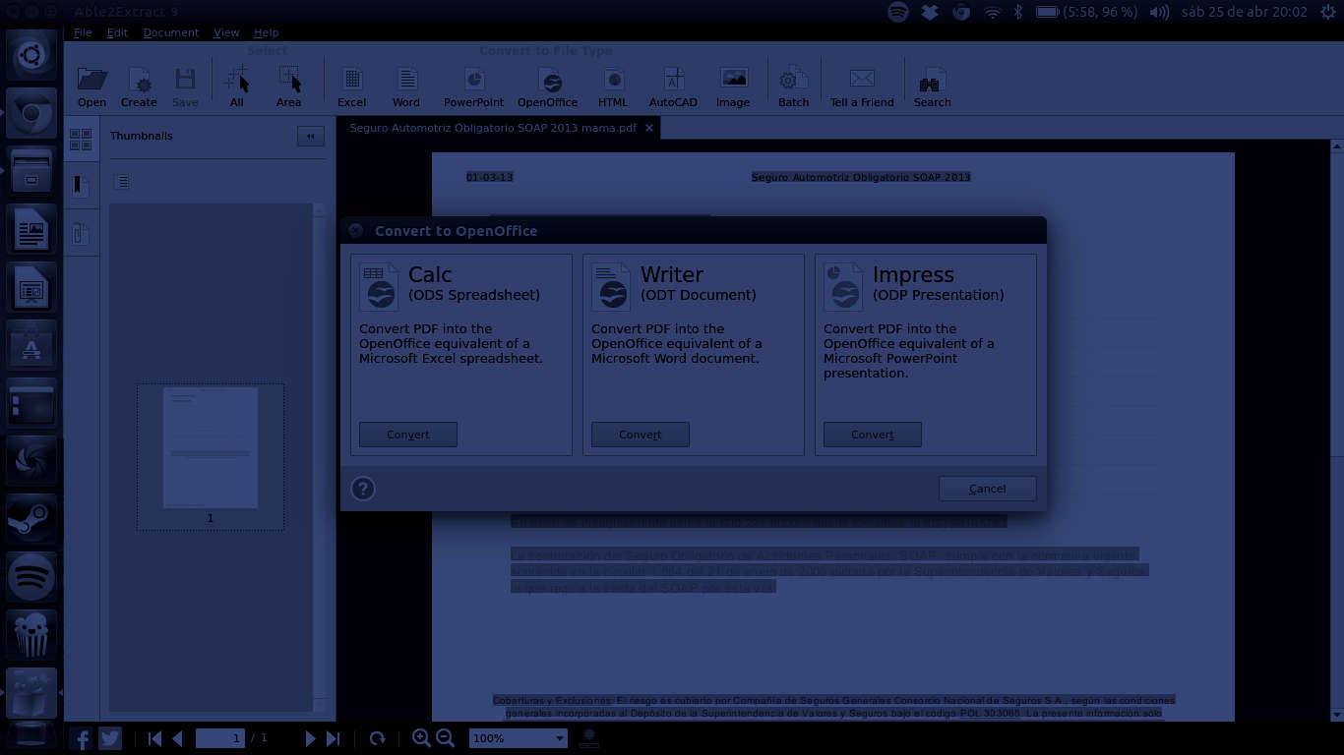
Task: Choose the Select Area tool
Action: [x=288, y=87]
